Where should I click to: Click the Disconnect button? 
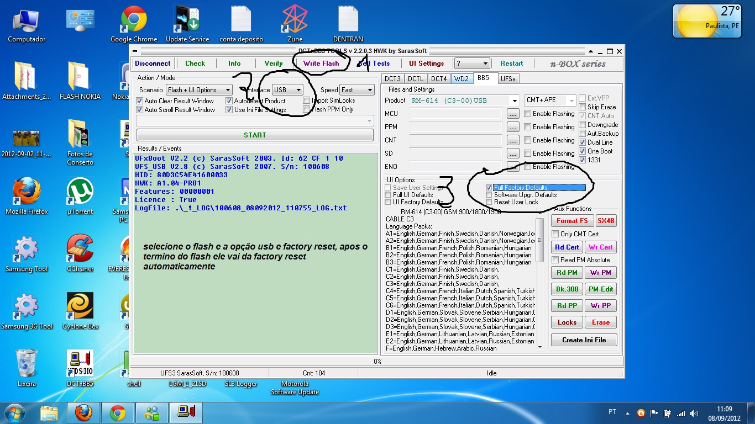coord(153,63)
